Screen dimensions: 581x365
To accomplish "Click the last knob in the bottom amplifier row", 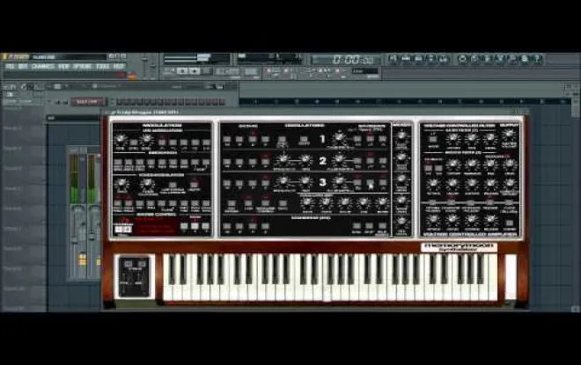I will (x=490, y=220).
